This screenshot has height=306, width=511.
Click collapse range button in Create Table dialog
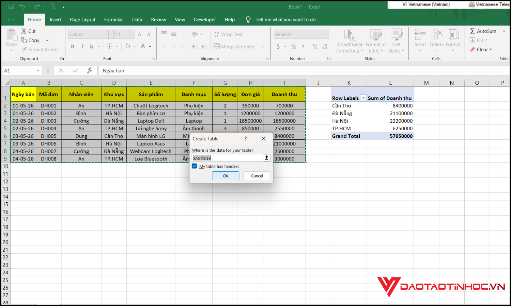267,158
